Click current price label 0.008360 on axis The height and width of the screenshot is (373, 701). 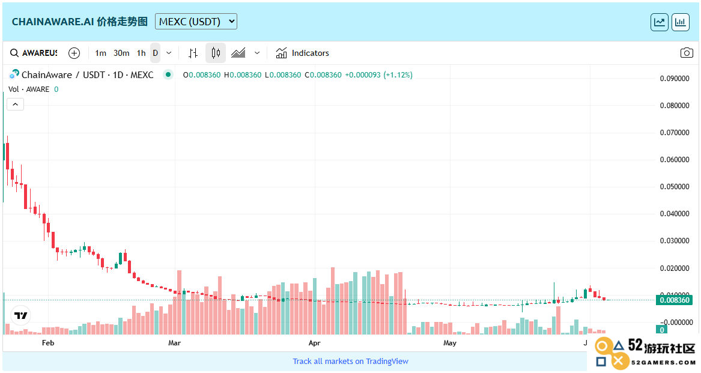click(x=674, y=300)
